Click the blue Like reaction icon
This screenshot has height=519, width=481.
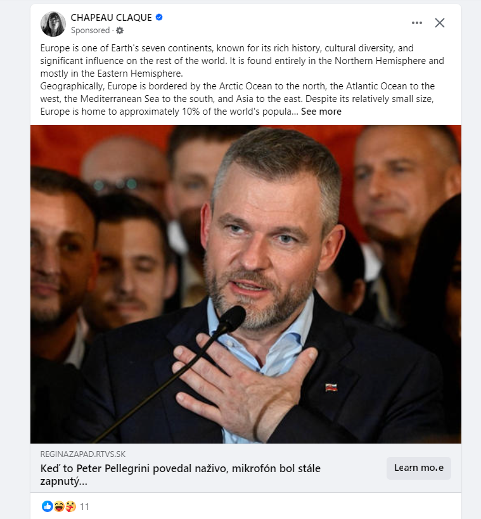[48, 506]
